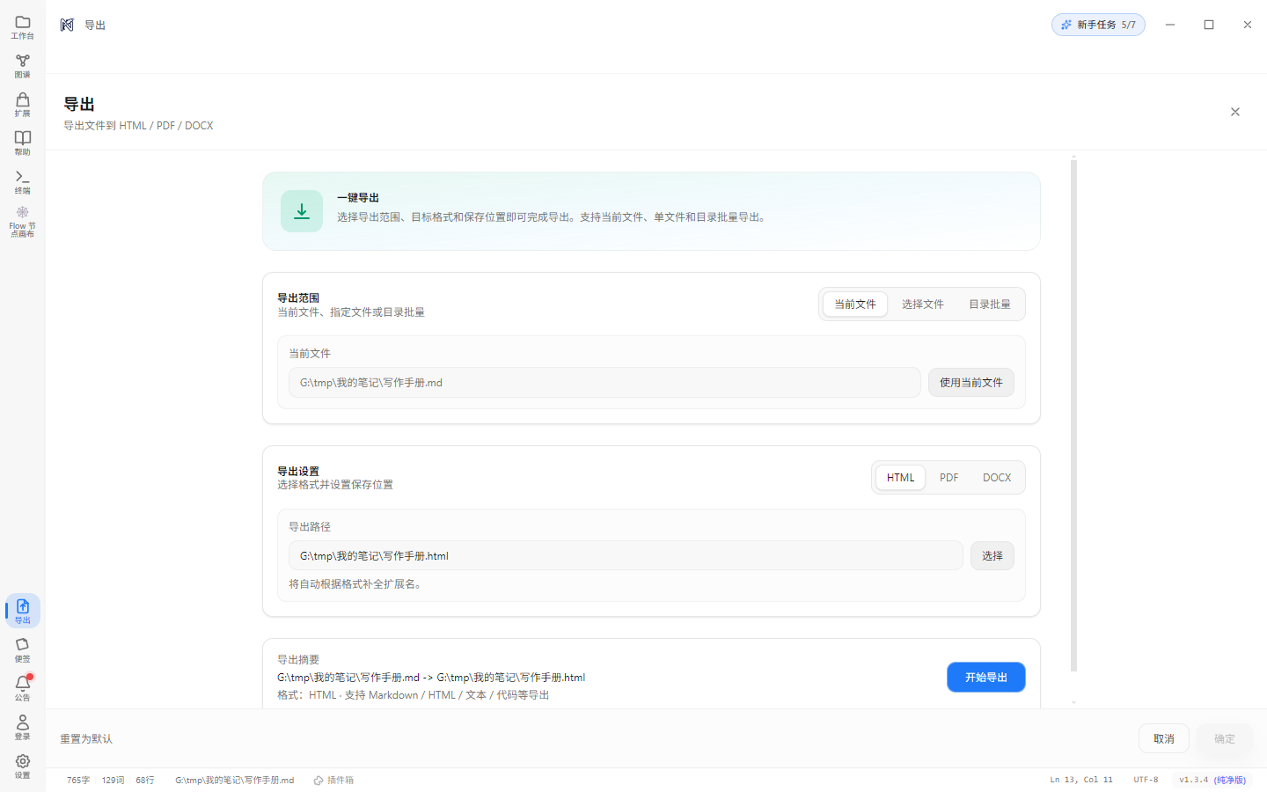Click the app logo in title bar

(x=67, y=25)
